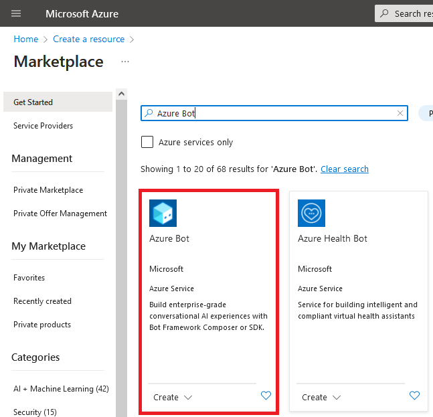Screen dimensions: 433x417
Task: Clear marketplace search with X icon
Action: tap(400, 113)
